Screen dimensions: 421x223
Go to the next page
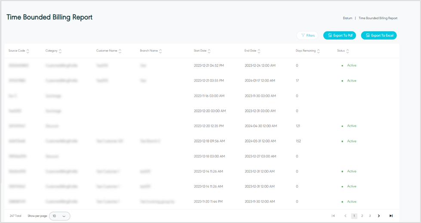pos(379,216)
